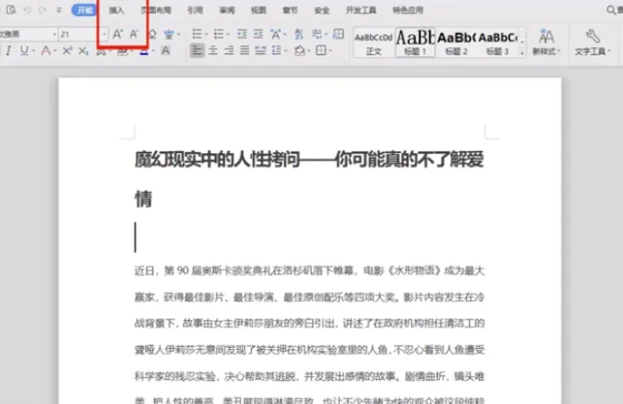This screenshot has width=623, height=404.
Task: Click the clear formatting eraser icon
Action: coord(152,34)
